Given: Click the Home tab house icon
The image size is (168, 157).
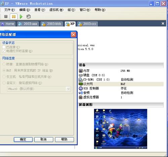Looking at the screenshot, I should 2,24.
